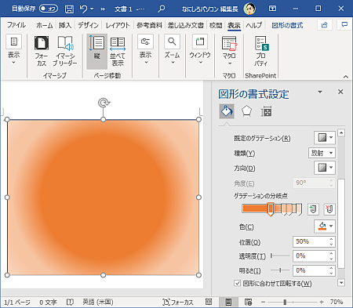Click the 透明度 transparency slider

280,255
